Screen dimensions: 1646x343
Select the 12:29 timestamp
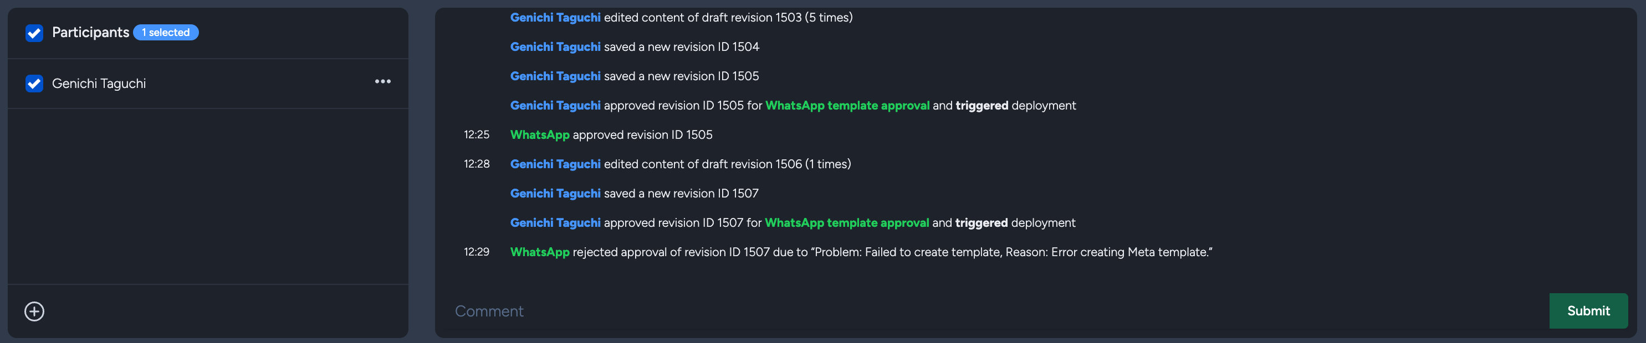(476, 252)
